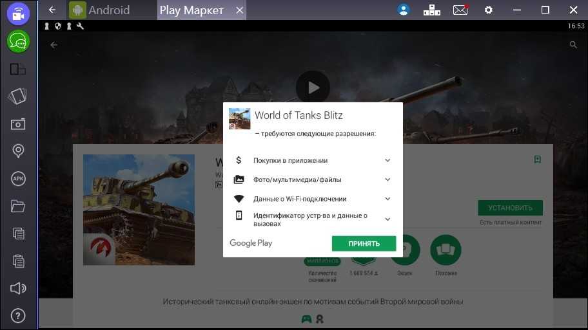Open the settings gear in title bar

(488, 10)
